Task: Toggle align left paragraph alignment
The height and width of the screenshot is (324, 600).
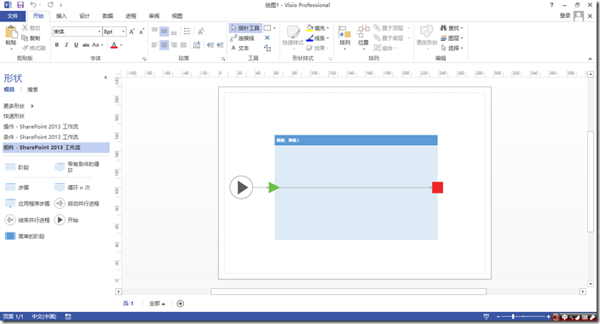Action: (x=154, y=45)
